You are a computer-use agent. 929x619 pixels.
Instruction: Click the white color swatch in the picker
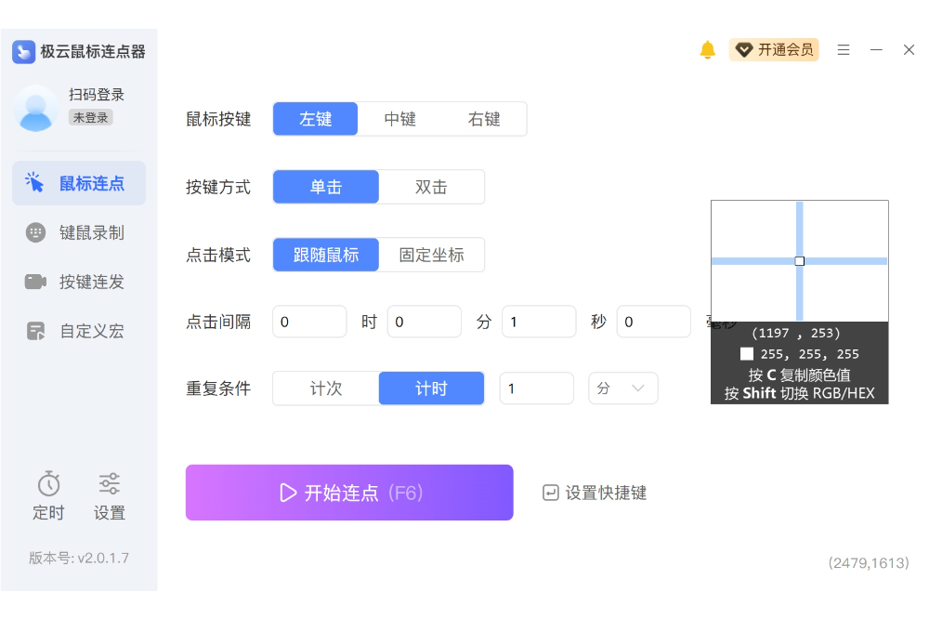tap(747, 354)
